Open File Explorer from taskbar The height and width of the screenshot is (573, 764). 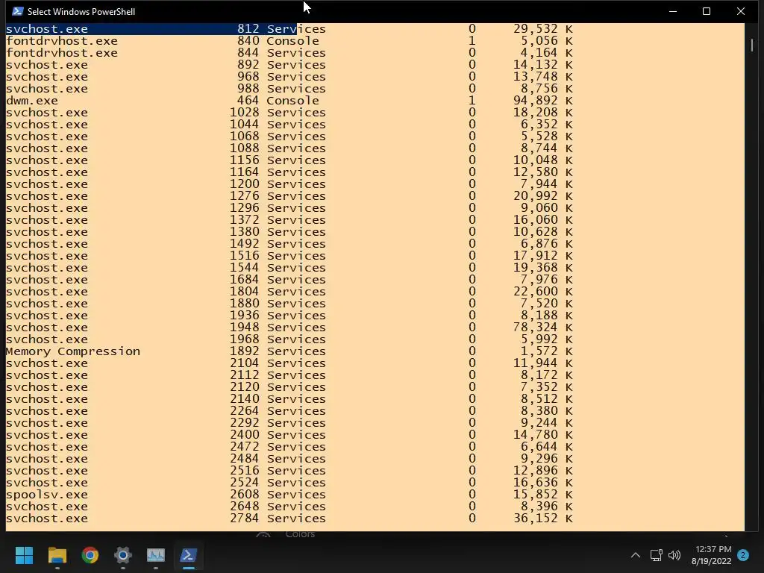[57, 555]
